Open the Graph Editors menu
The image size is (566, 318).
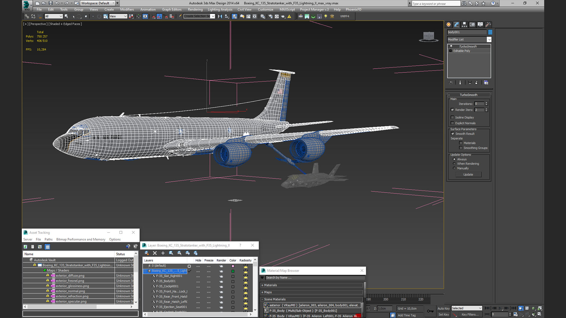point(172,9)
